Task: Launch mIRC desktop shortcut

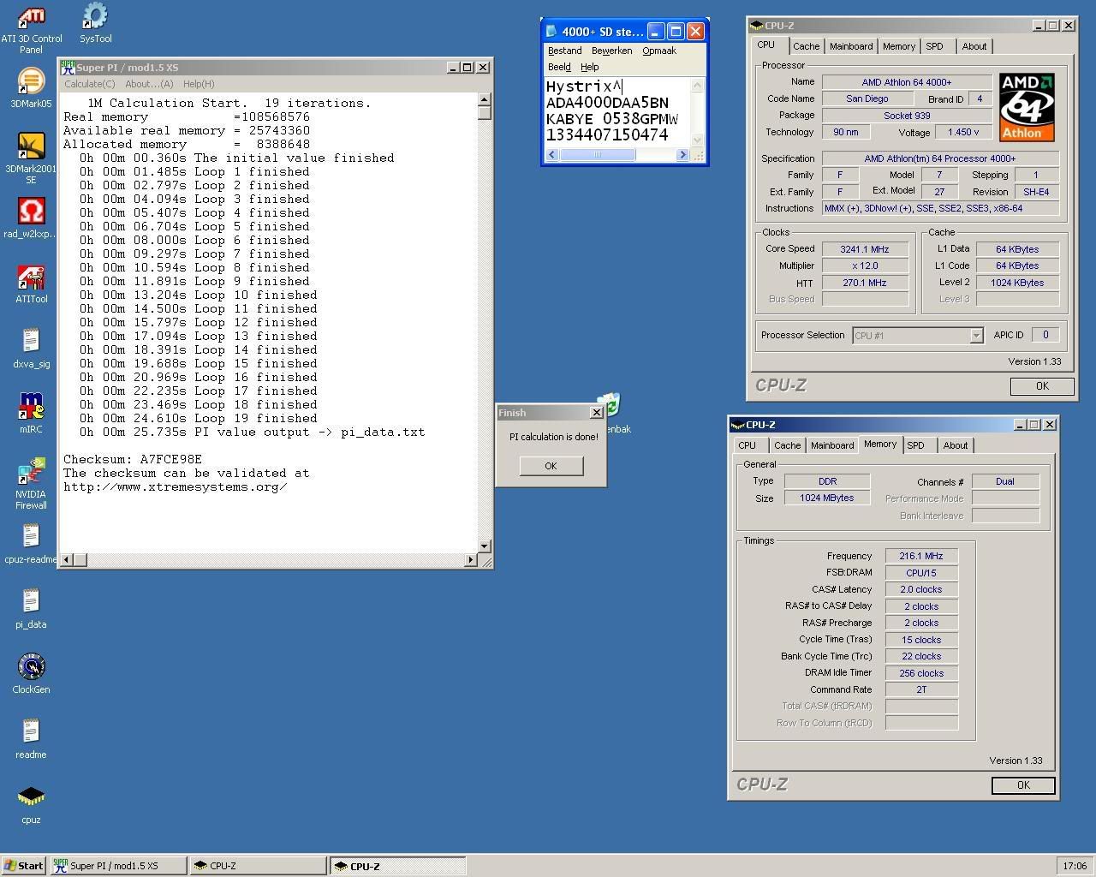Action: tap(31, 407)
